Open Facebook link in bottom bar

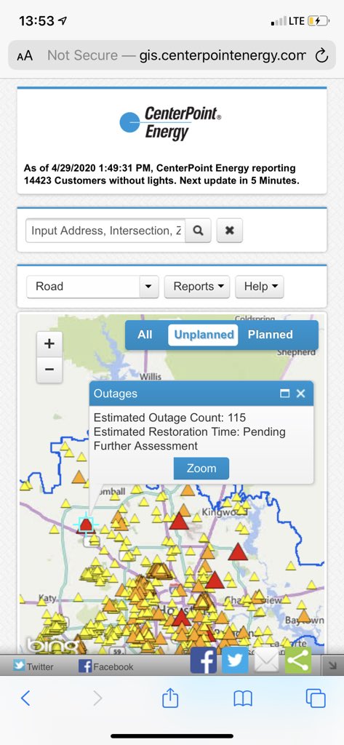(x=106, y=666)
